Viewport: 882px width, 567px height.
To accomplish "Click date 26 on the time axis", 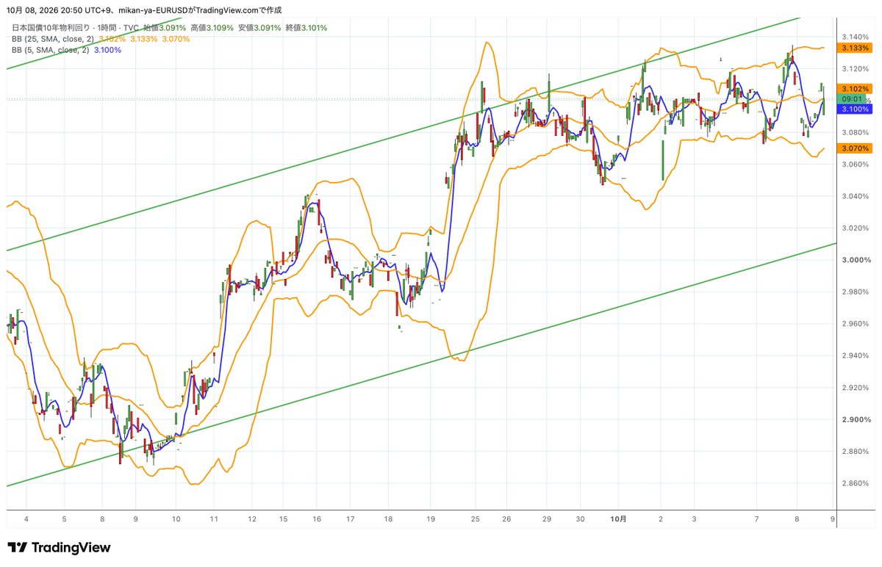I will 506,519.
